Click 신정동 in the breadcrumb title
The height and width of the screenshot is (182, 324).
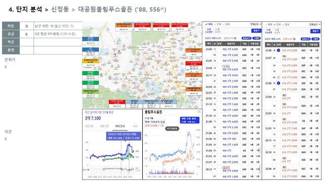(x=60, y=9)
